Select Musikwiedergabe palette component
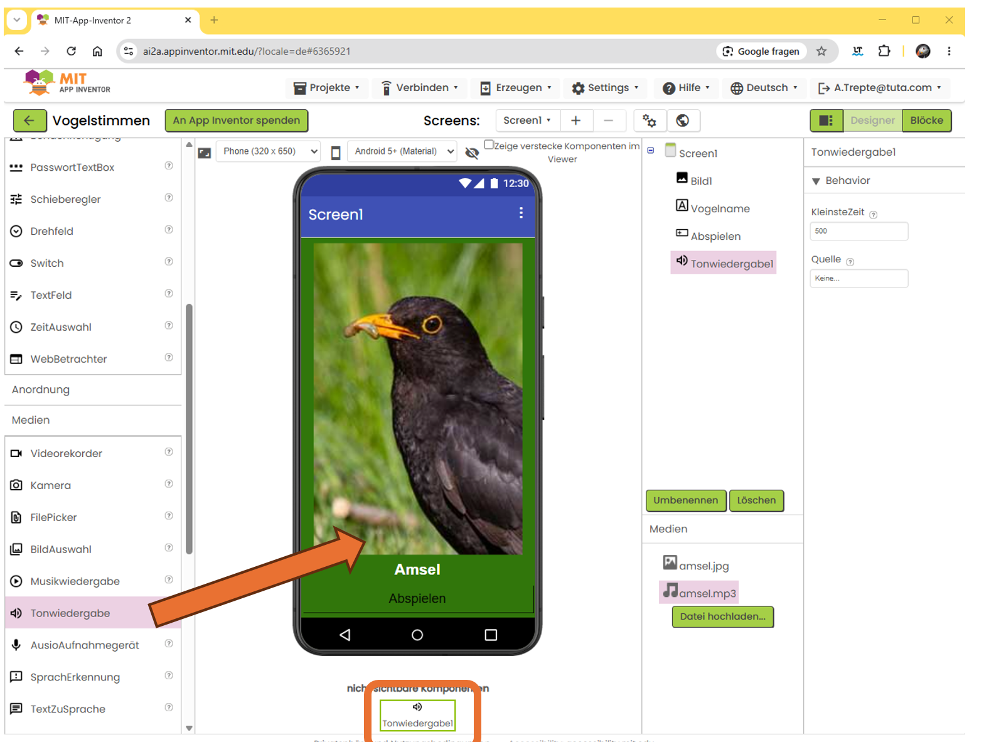This screenshot has width=989, height=742. [93, 581]
